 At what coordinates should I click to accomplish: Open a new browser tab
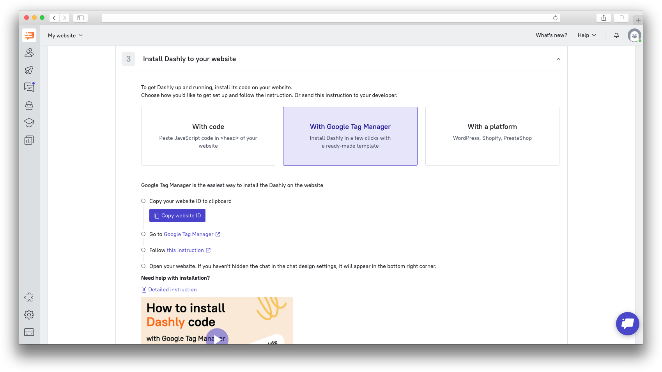pyautogui.click(x=638, y=20)
